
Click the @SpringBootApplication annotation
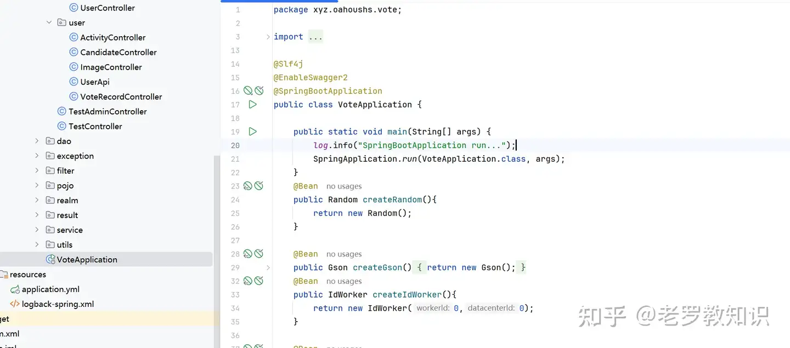(x=328, y=91)
